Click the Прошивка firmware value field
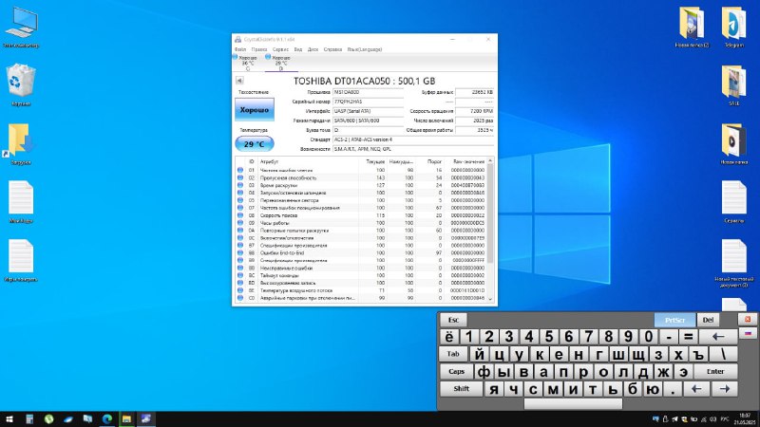This screenshot has width=760, height=427. point(368,92)
